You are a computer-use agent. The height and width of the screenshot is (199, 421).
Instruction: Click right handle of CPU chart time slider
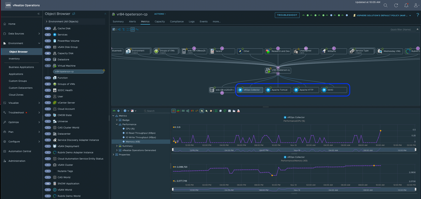(416, 150)
